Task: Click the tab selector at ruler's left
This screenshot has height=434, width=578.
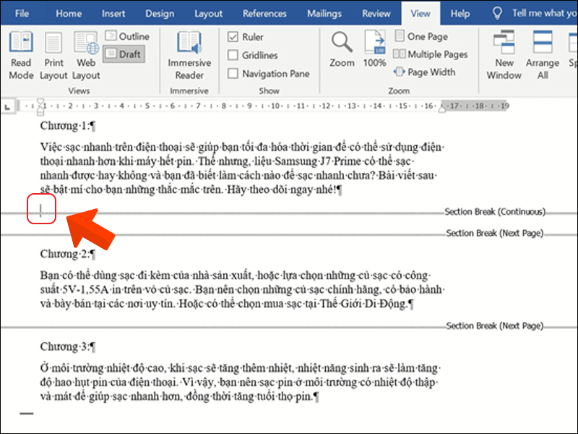Action: tap(7, 107)
